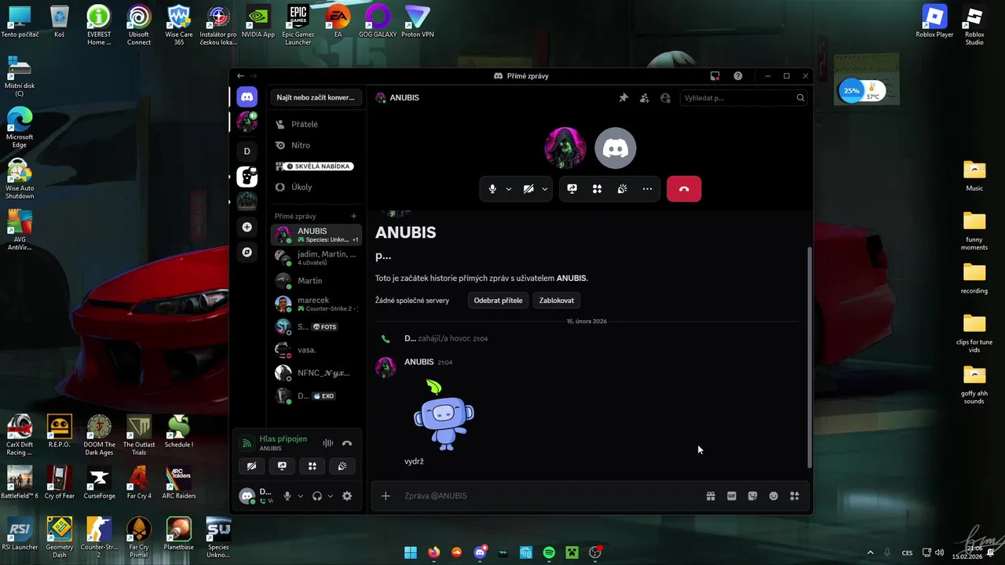Open the Discord inbox icon in title bar
The height and width of the screenshot is (565, 1005).
click(x=714, y=76)
